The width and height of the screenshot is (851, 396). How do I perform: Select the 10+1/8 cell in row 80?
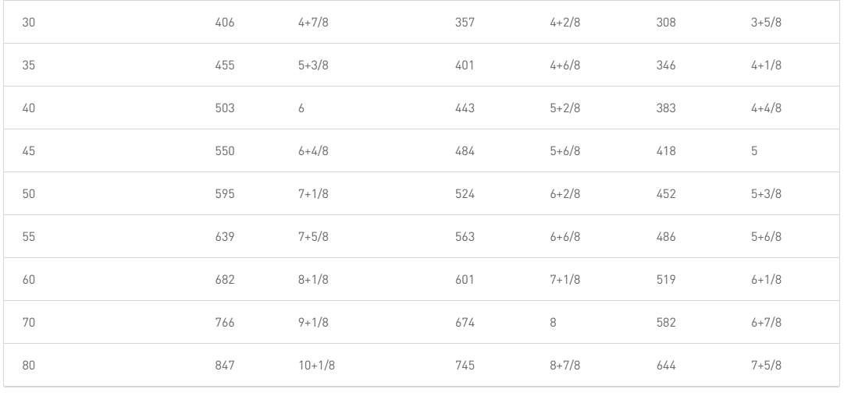(x=316, y=366)
